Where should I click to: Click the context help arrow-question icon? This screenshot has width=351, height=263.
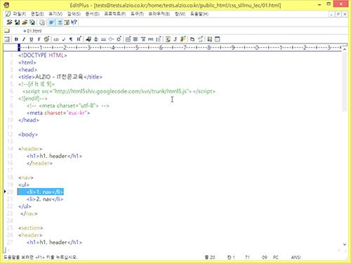coord(74,22)
